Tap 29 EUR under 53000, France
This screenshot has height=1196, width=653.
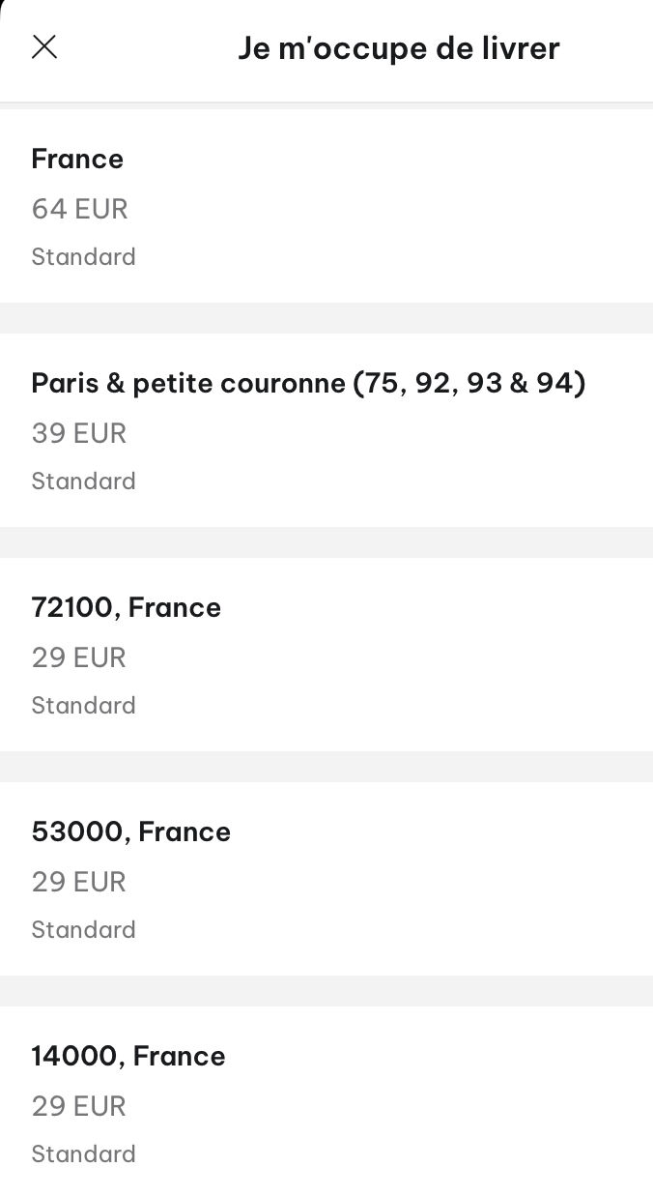[x=79, y=882]
